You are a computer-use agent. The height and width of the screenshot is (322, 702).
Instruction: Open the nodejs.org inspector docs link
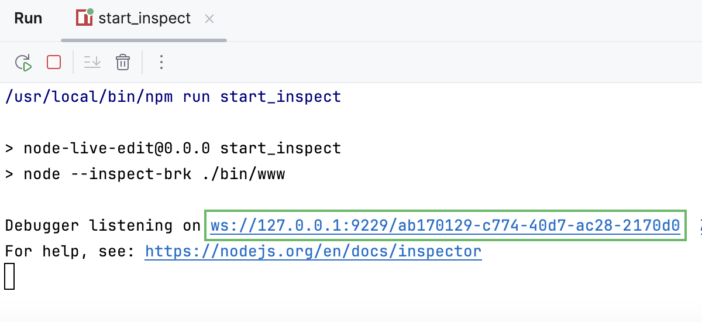click(313, 252)
